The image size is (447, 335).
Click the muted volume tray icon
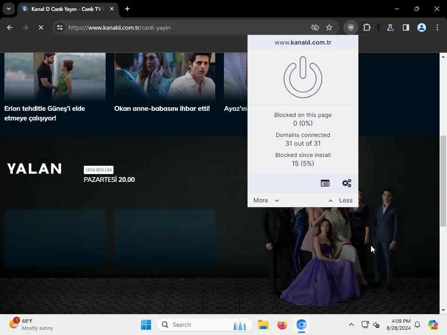(376, 325)
